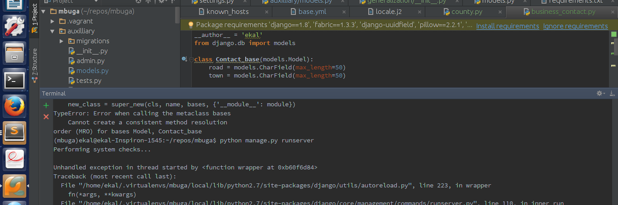This screenshot has height=205, width=618.
Task: Click the 'TypeError: Error when calling' terminal line
Action: click(x=142, y=114)
